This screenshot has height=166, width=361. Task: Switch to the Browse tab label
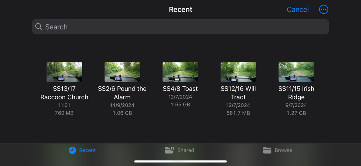tap(283, 150)
